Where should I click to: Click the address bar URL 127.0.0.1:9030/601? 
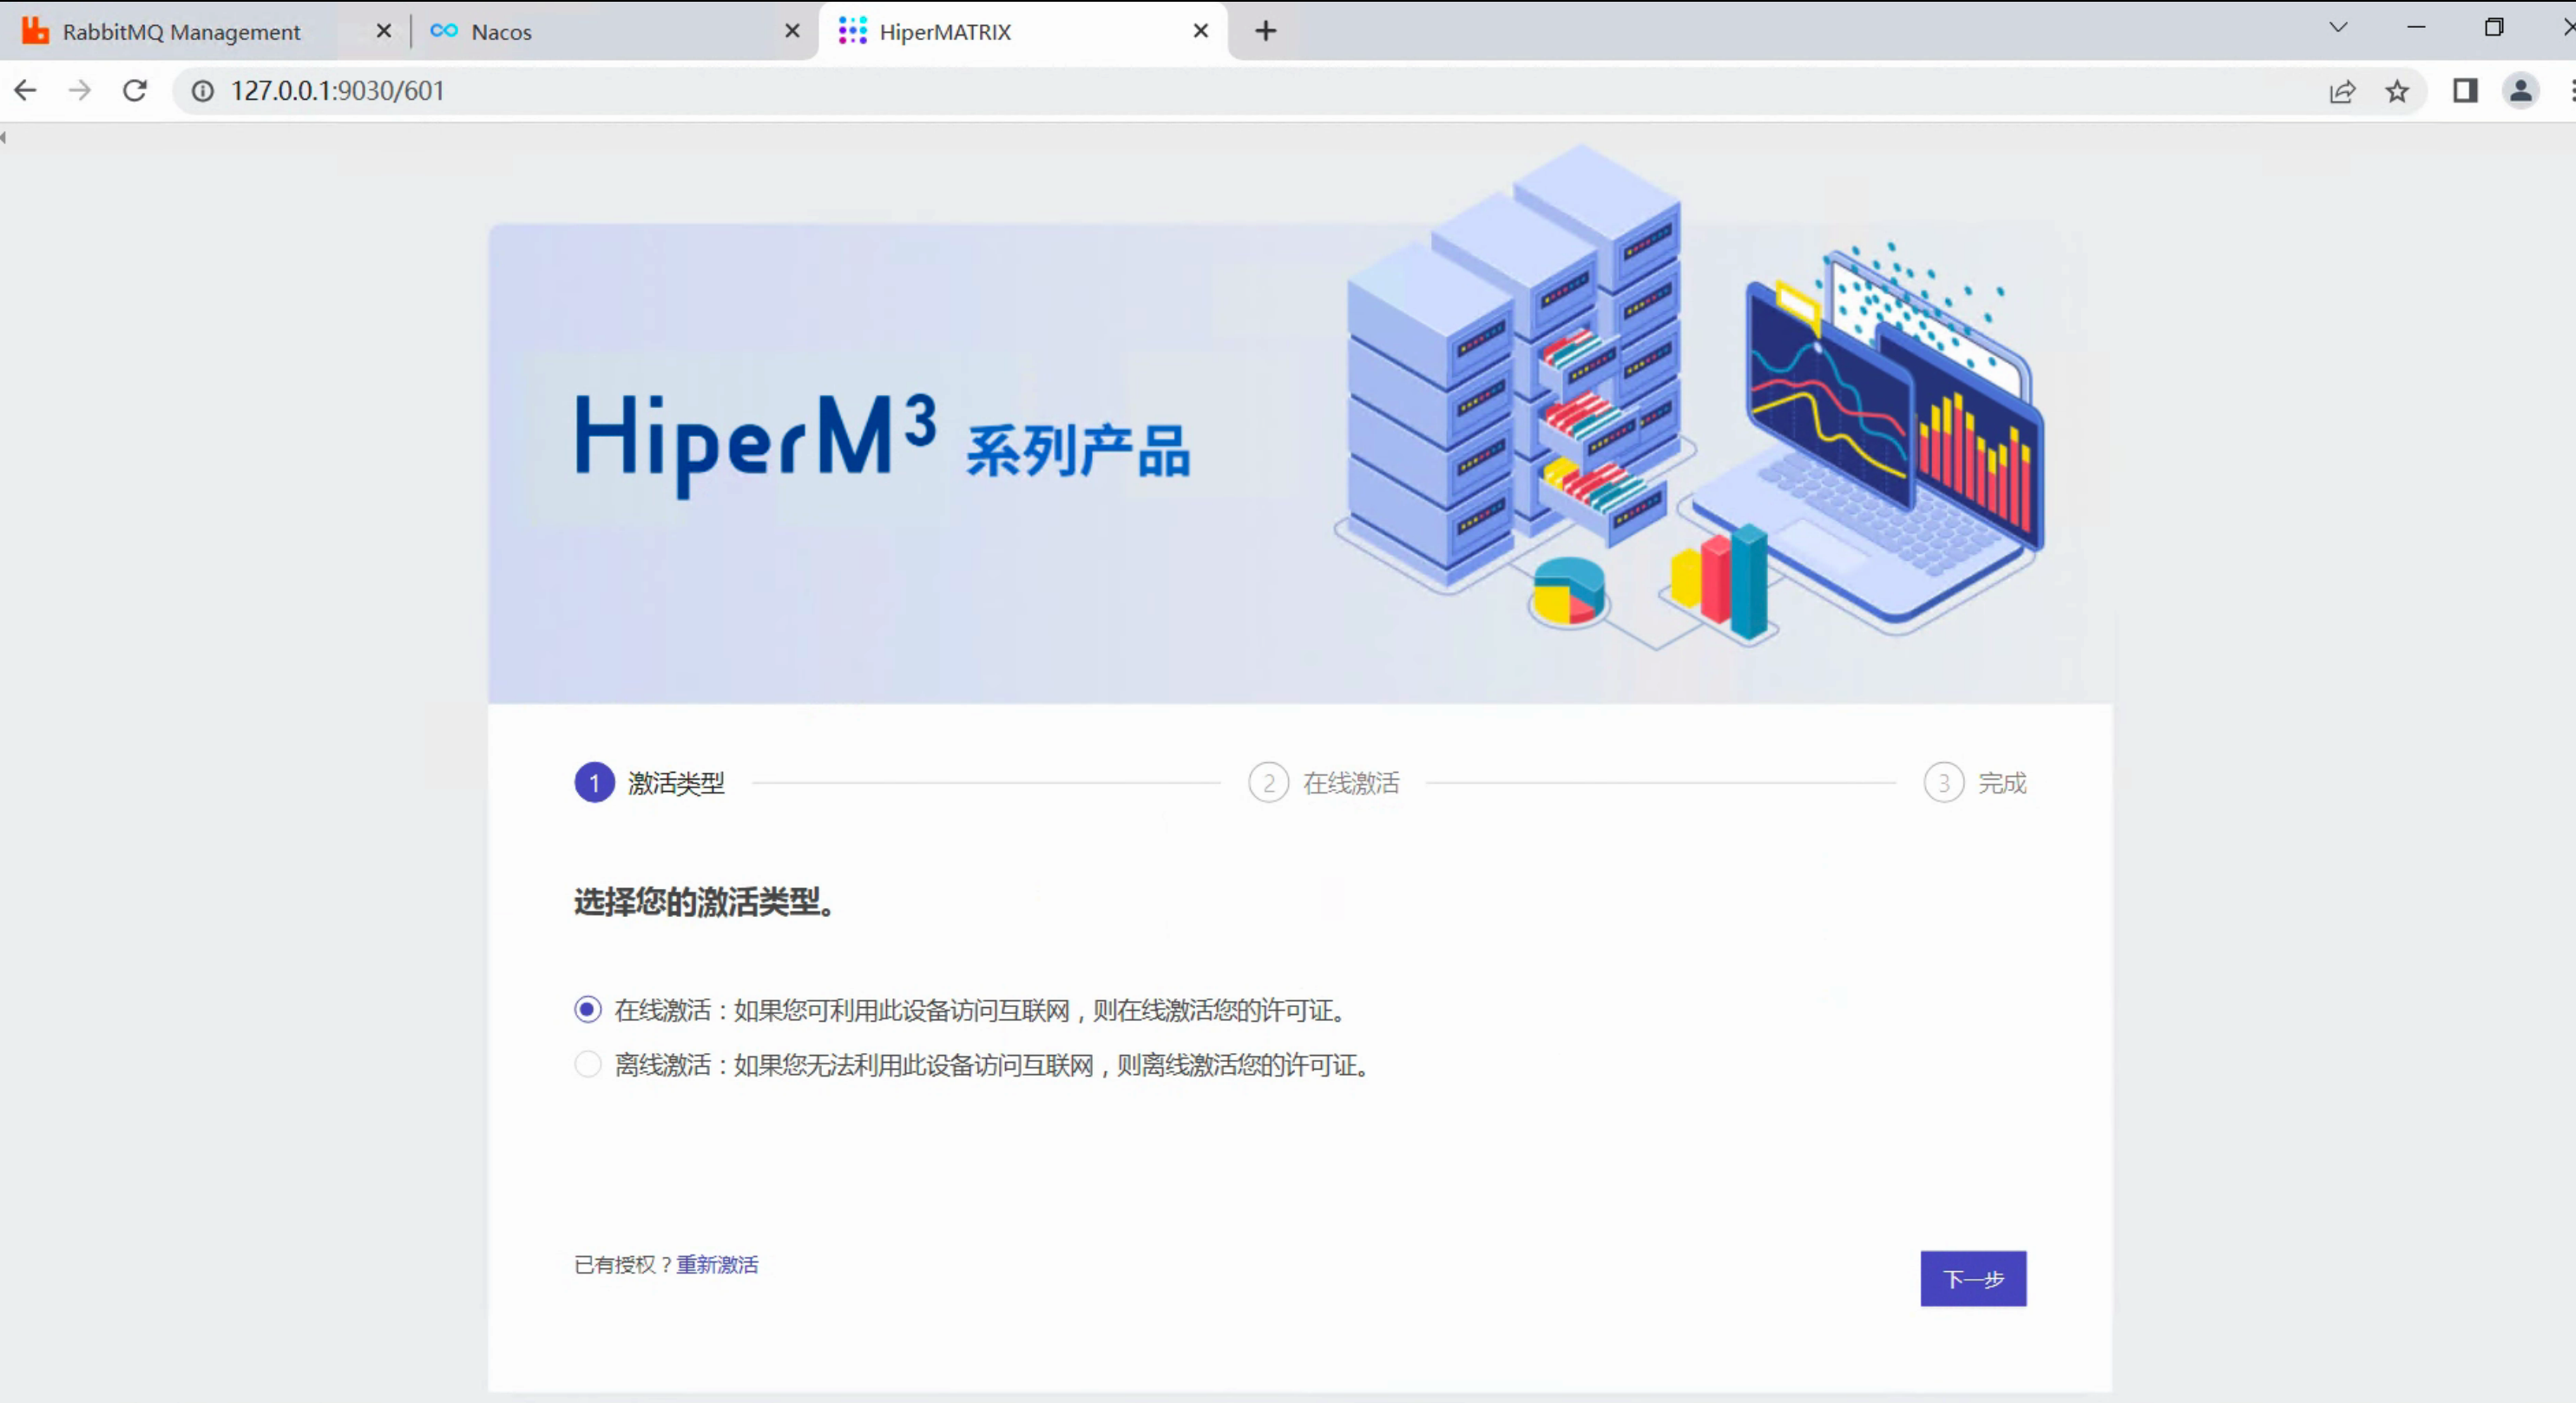(338, 91)
